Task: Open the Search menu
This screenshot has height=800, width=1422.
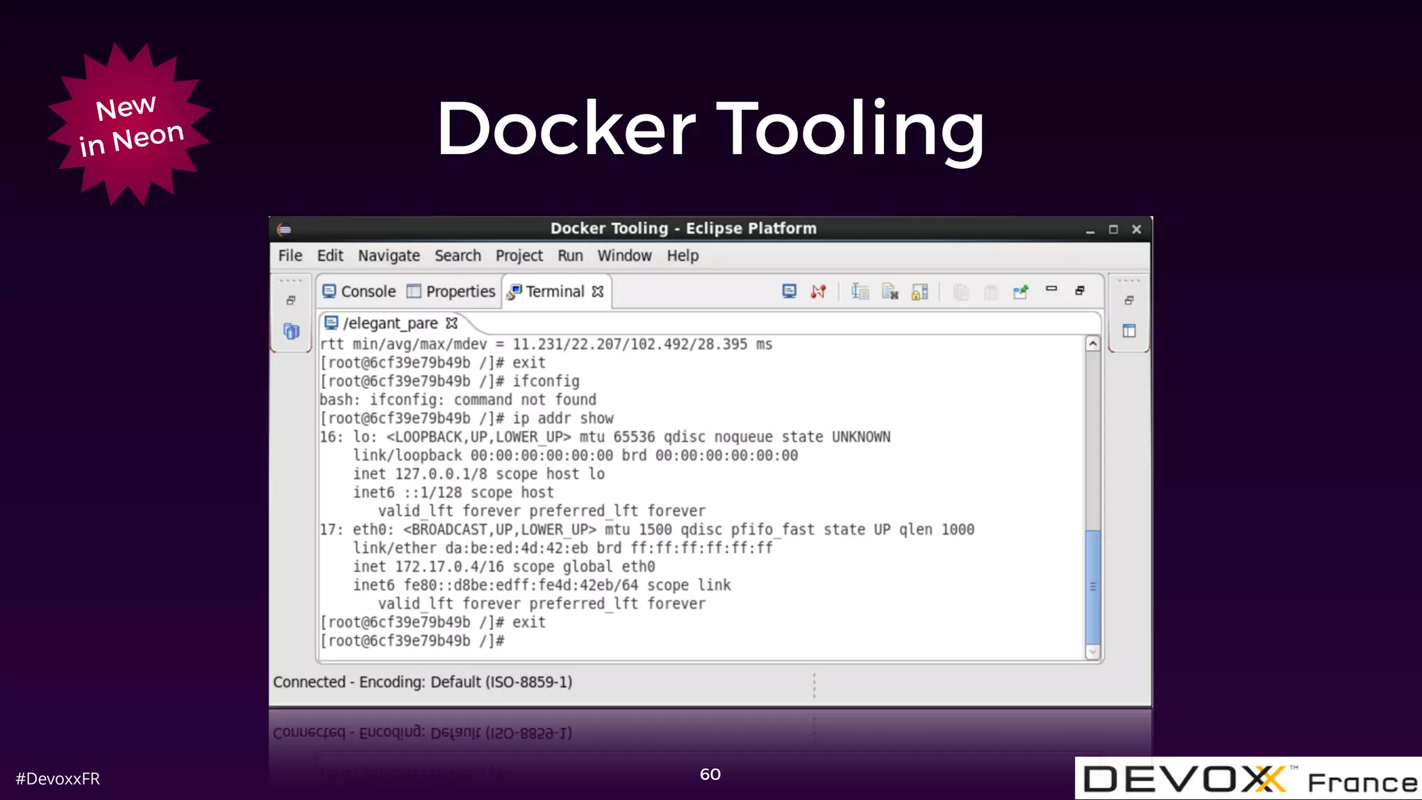Action: [x=458, y=256]
